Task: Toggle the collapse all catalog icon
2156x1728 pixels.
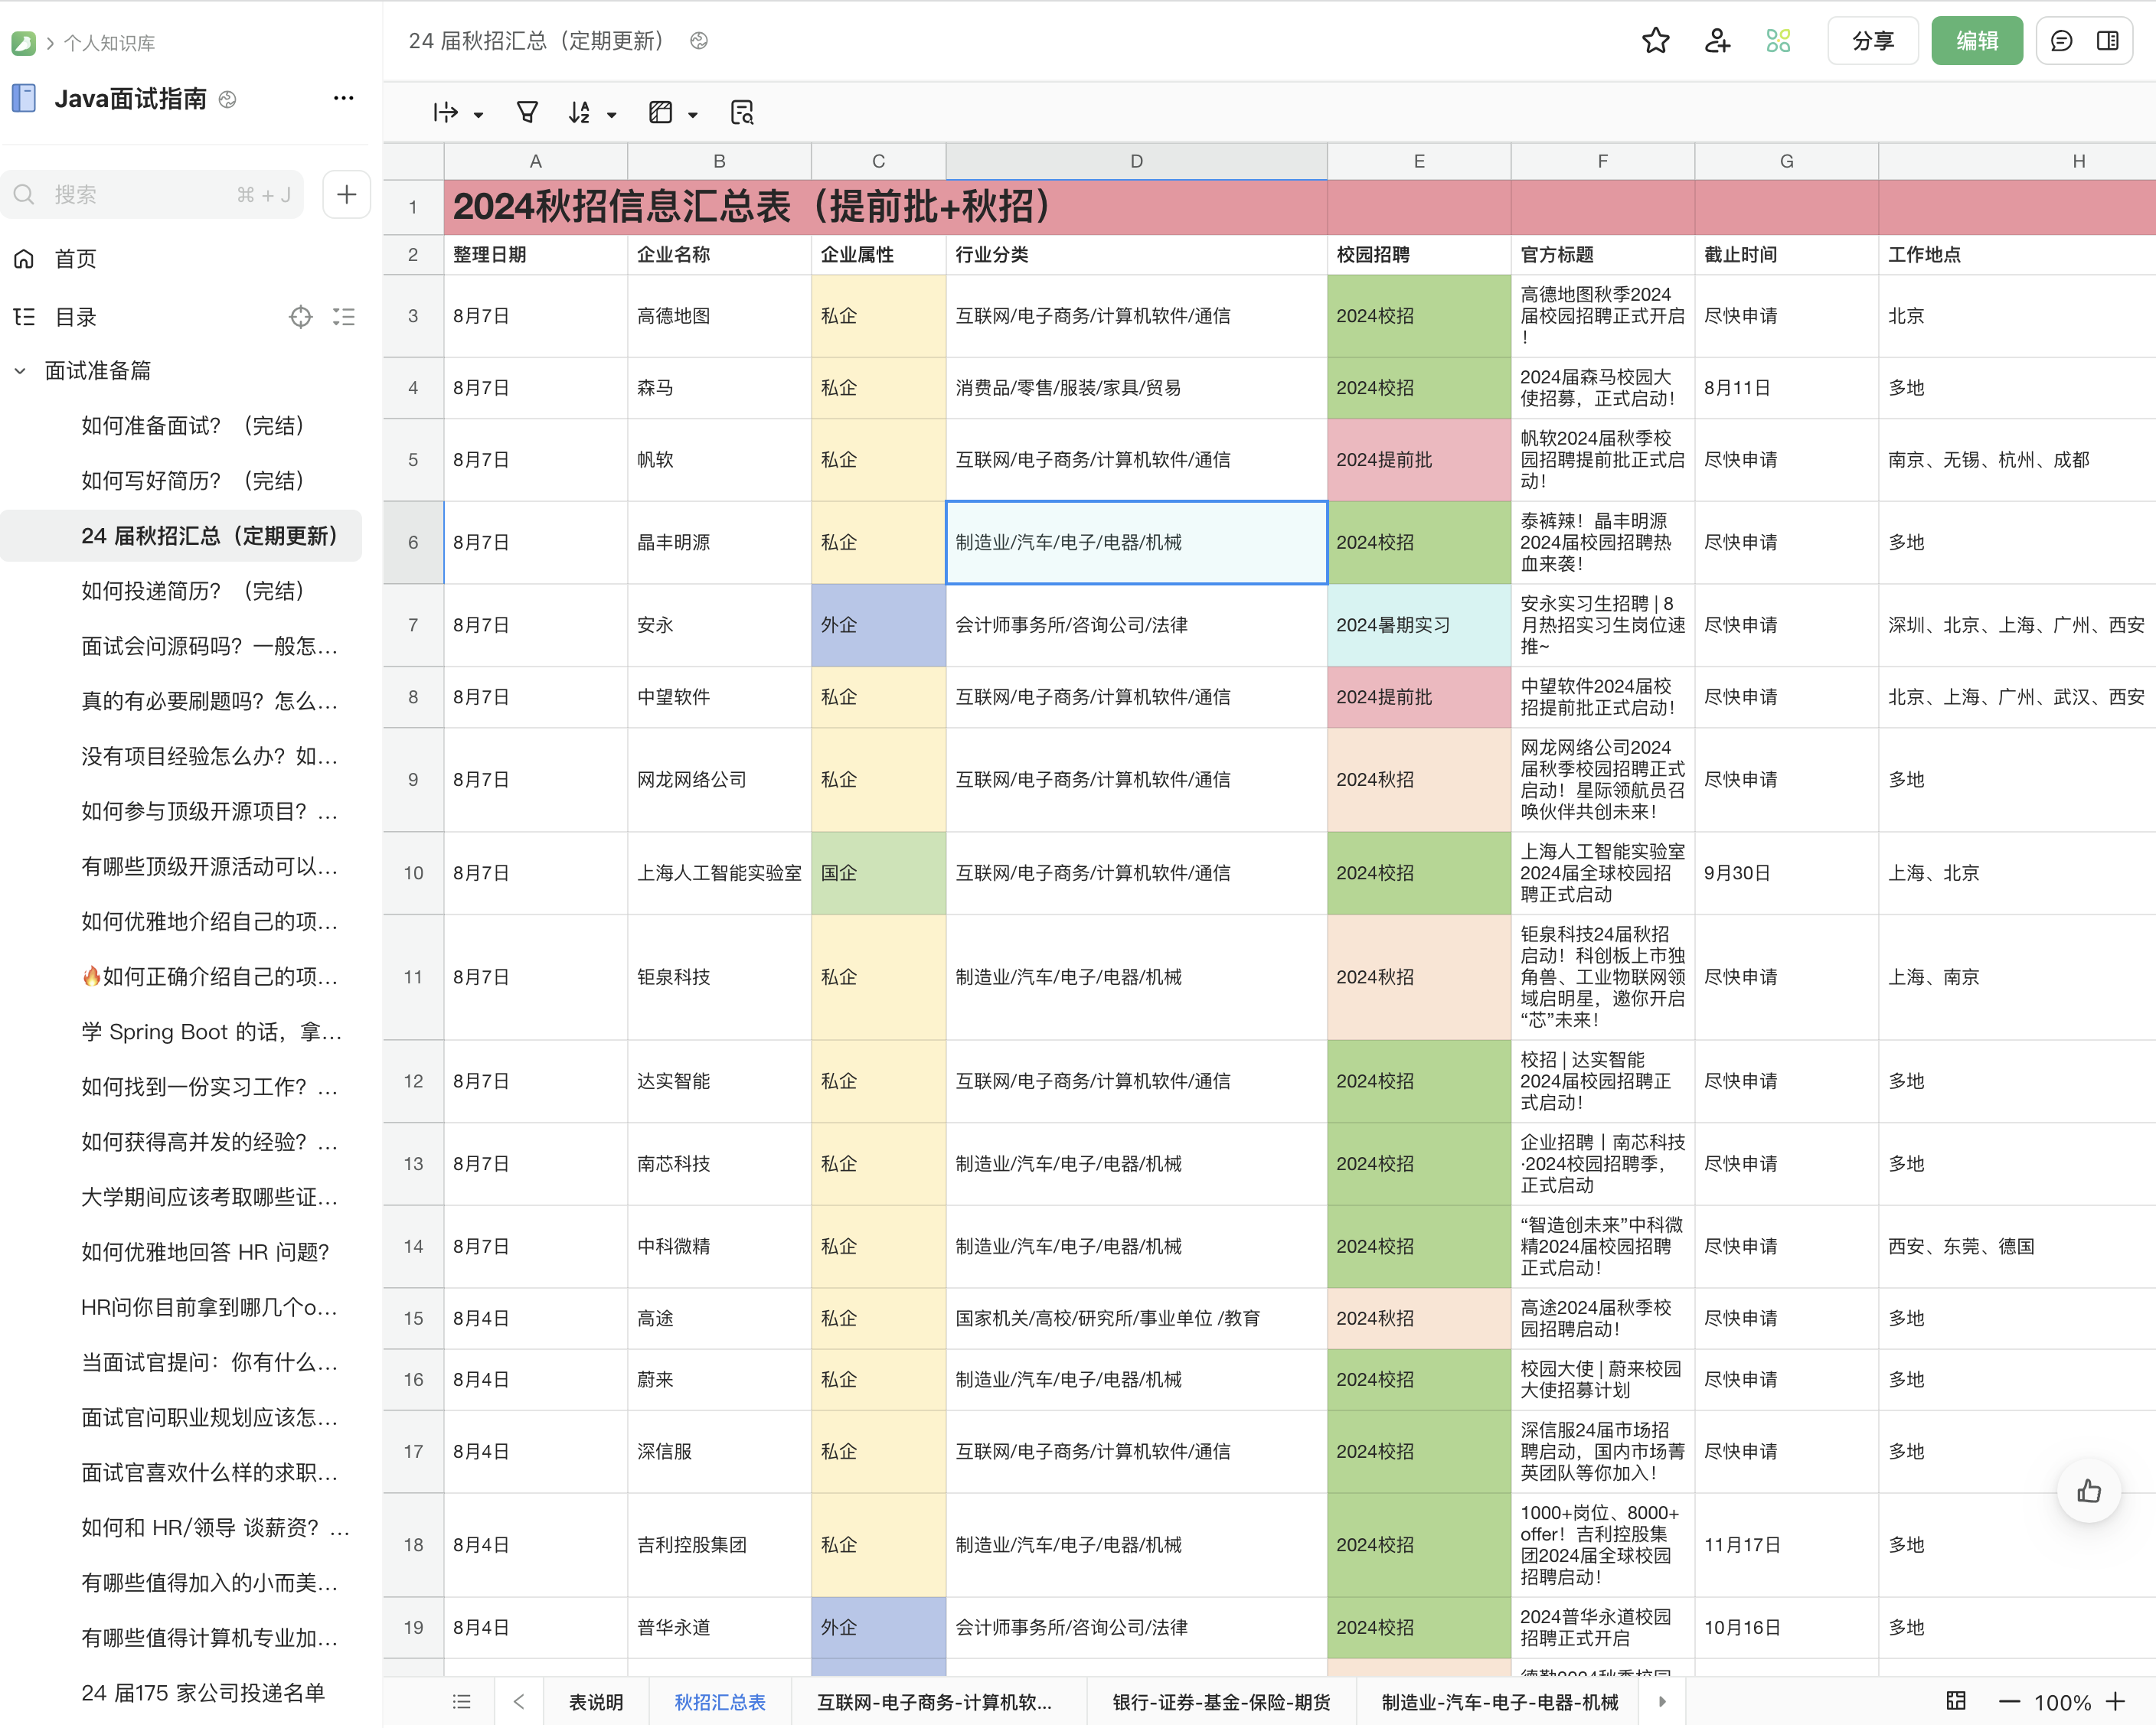Action: 343,317
